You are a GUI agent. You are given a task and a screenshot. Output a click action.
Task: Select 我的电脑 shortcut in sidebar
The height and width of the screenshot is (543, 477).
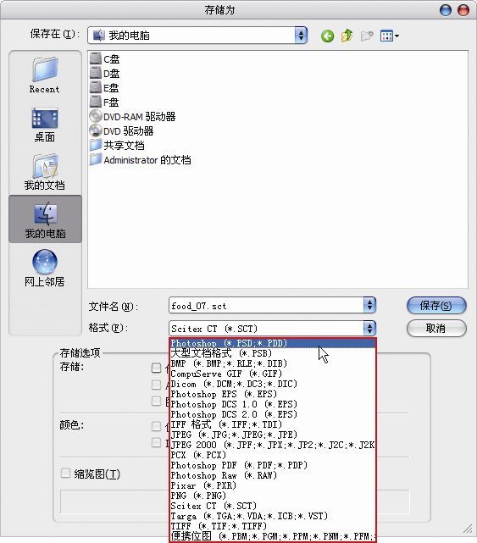point(46,219)
